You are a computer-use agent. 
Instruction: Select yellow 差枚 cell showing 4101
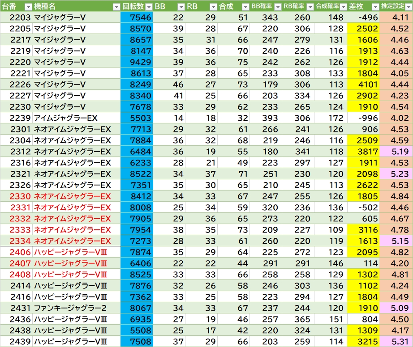tap(363, 84)
